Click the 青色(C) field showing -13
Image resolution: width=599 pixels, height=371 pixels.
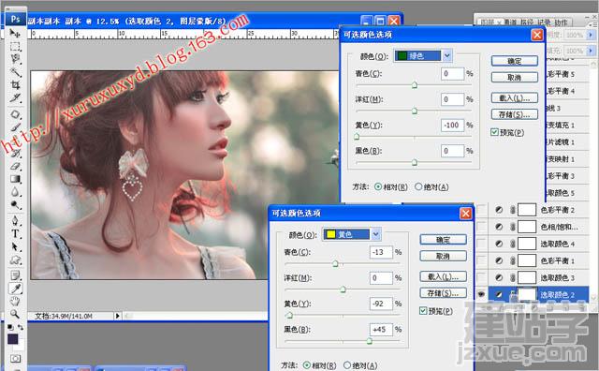381,252
